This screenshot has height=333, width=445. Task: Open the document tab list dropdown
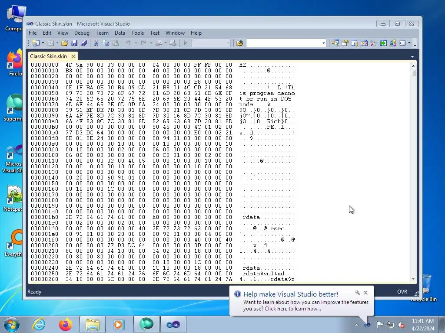click(412, 57)
